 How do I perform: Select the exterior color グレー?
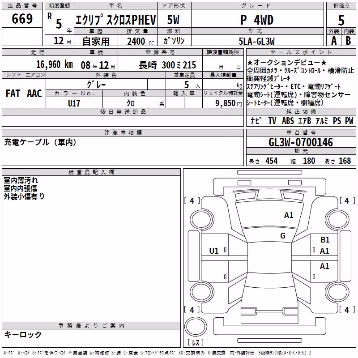[x=96, y=85]
